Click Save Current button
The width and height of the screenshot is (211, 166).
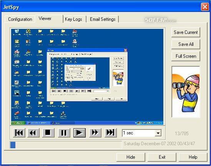[186, 32]
